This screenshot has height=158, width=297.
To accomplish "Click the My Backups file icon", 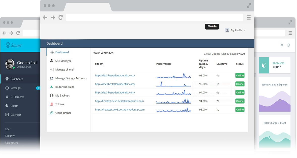I will pyautogui.click(x=52, y=96).
